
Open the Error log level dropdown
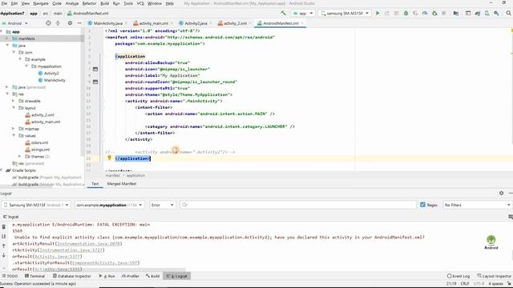click(162, 205)
